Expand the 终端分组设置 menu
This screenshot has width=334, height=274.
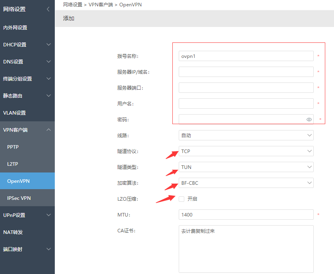(x=27, y=79)
